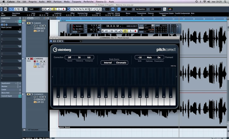Select the Zoom magnifier tool
Screen dimensions: 229x139
click(83, 9)
